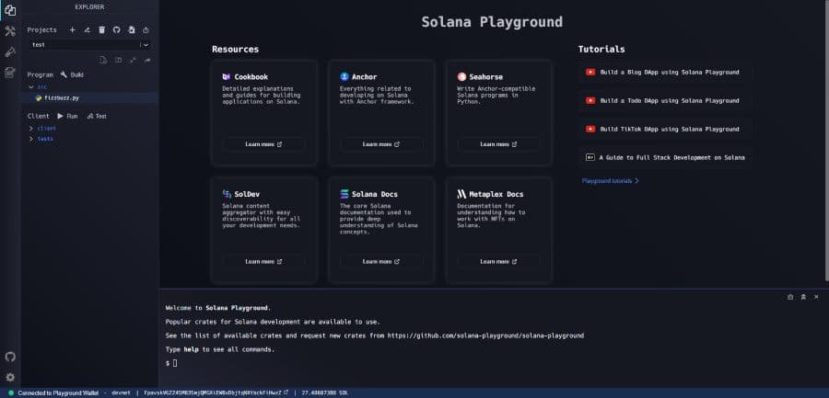Click the github.com/solana-playground URL in terminal
Screen dimensions: 829x398
(485, 335)
